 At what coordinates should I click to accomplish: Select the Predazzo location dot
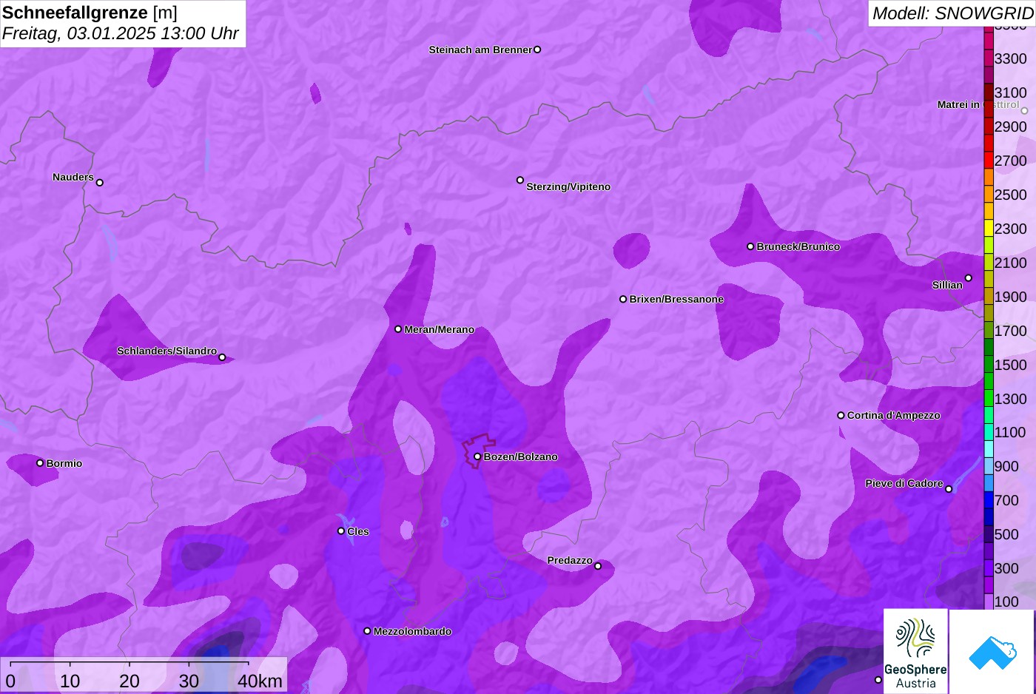point(598,566)
